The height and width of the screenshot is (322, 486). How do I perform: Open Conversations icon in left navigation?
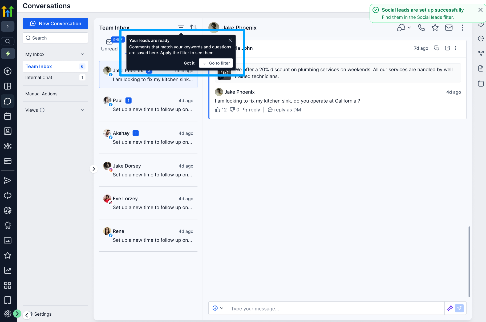pos(7,101)
